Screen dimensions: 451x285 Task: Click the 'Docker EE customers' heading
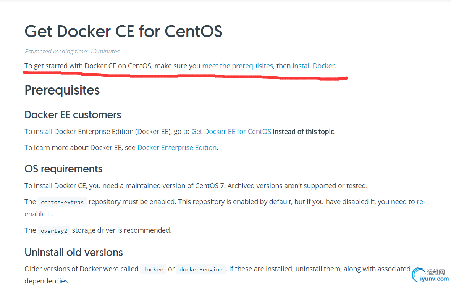(x=73, y=114)
